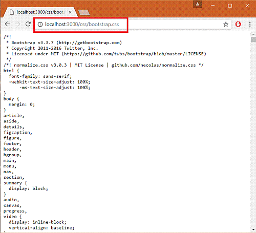256x233 pixels.
Task: Open a new tab with the new tab button
Action: point(84,12)
